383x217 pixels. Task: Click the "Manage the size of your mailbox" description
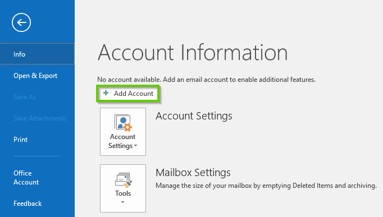pyautogui.click(x=266, y=186)
